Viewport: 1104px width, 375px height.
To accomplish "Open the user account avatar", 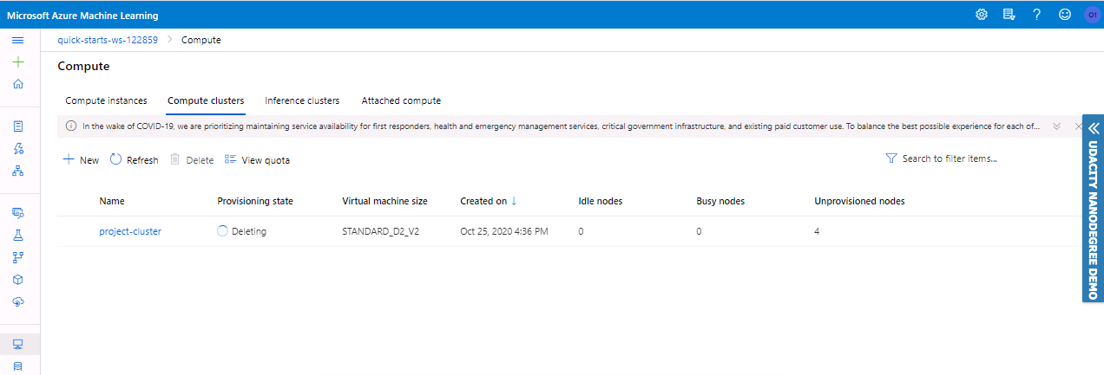I will click(1092, 15).
